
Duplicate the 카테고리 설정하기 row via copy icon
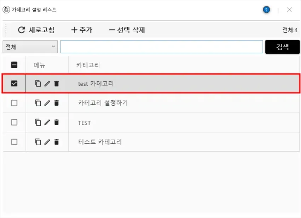[38, 103]
